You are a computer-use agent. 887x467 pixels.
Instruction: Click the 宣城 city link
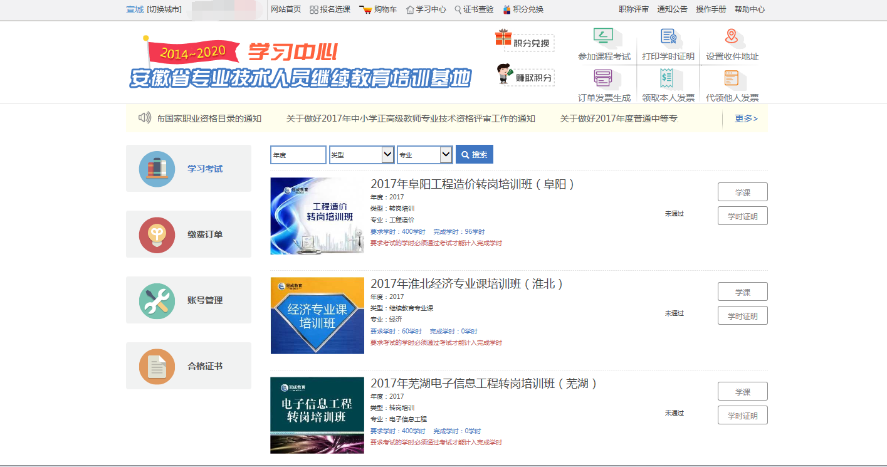(x=135, y=9)
